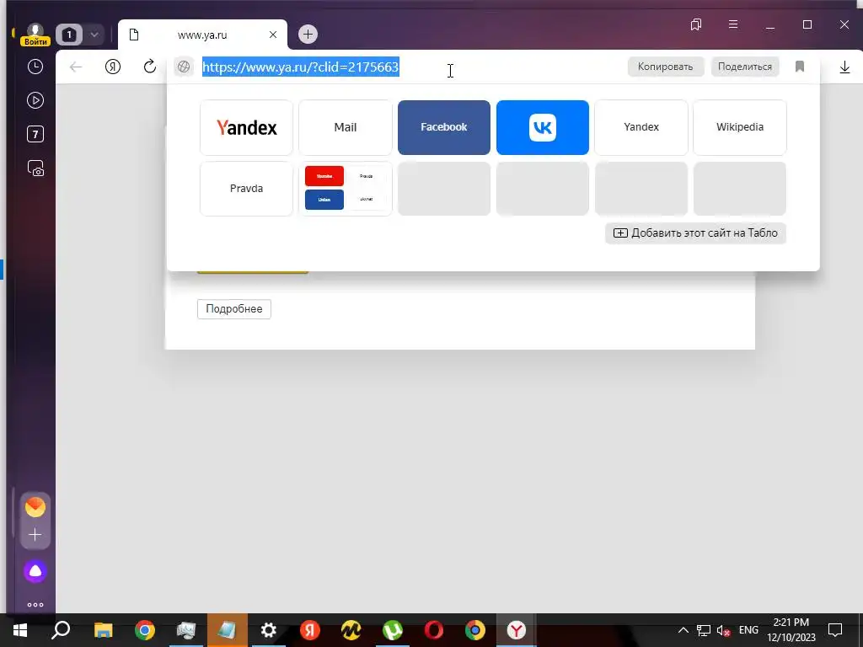Open the first Chrome taskbar icon
863x647 pixels.
point(145,630)
